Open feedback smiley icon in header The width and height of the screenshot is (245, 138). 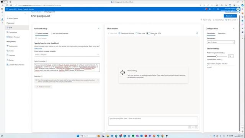218,9
